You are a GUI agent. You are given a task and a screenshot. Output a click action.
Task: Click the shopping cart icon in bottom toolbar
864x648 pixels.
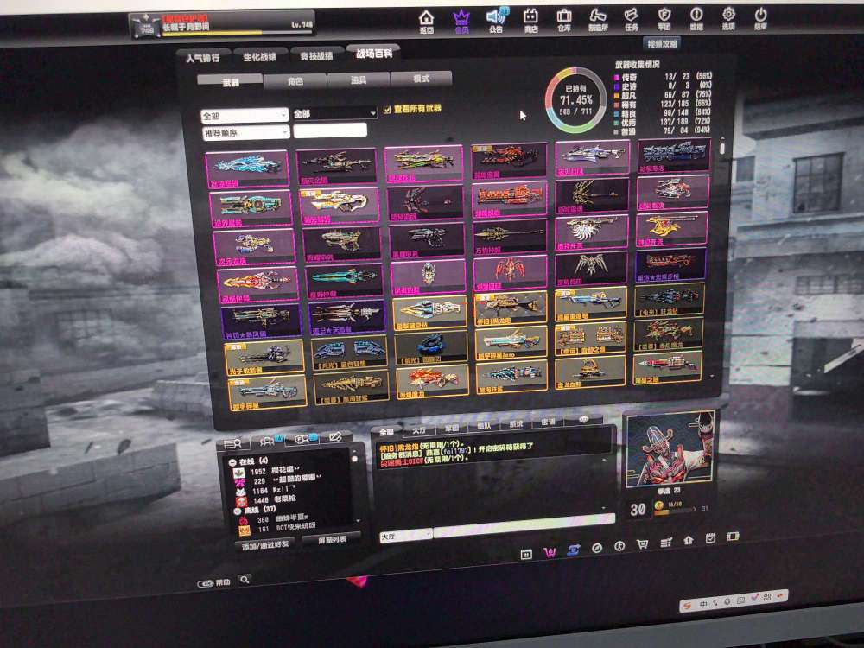click(x=643, y=544)
